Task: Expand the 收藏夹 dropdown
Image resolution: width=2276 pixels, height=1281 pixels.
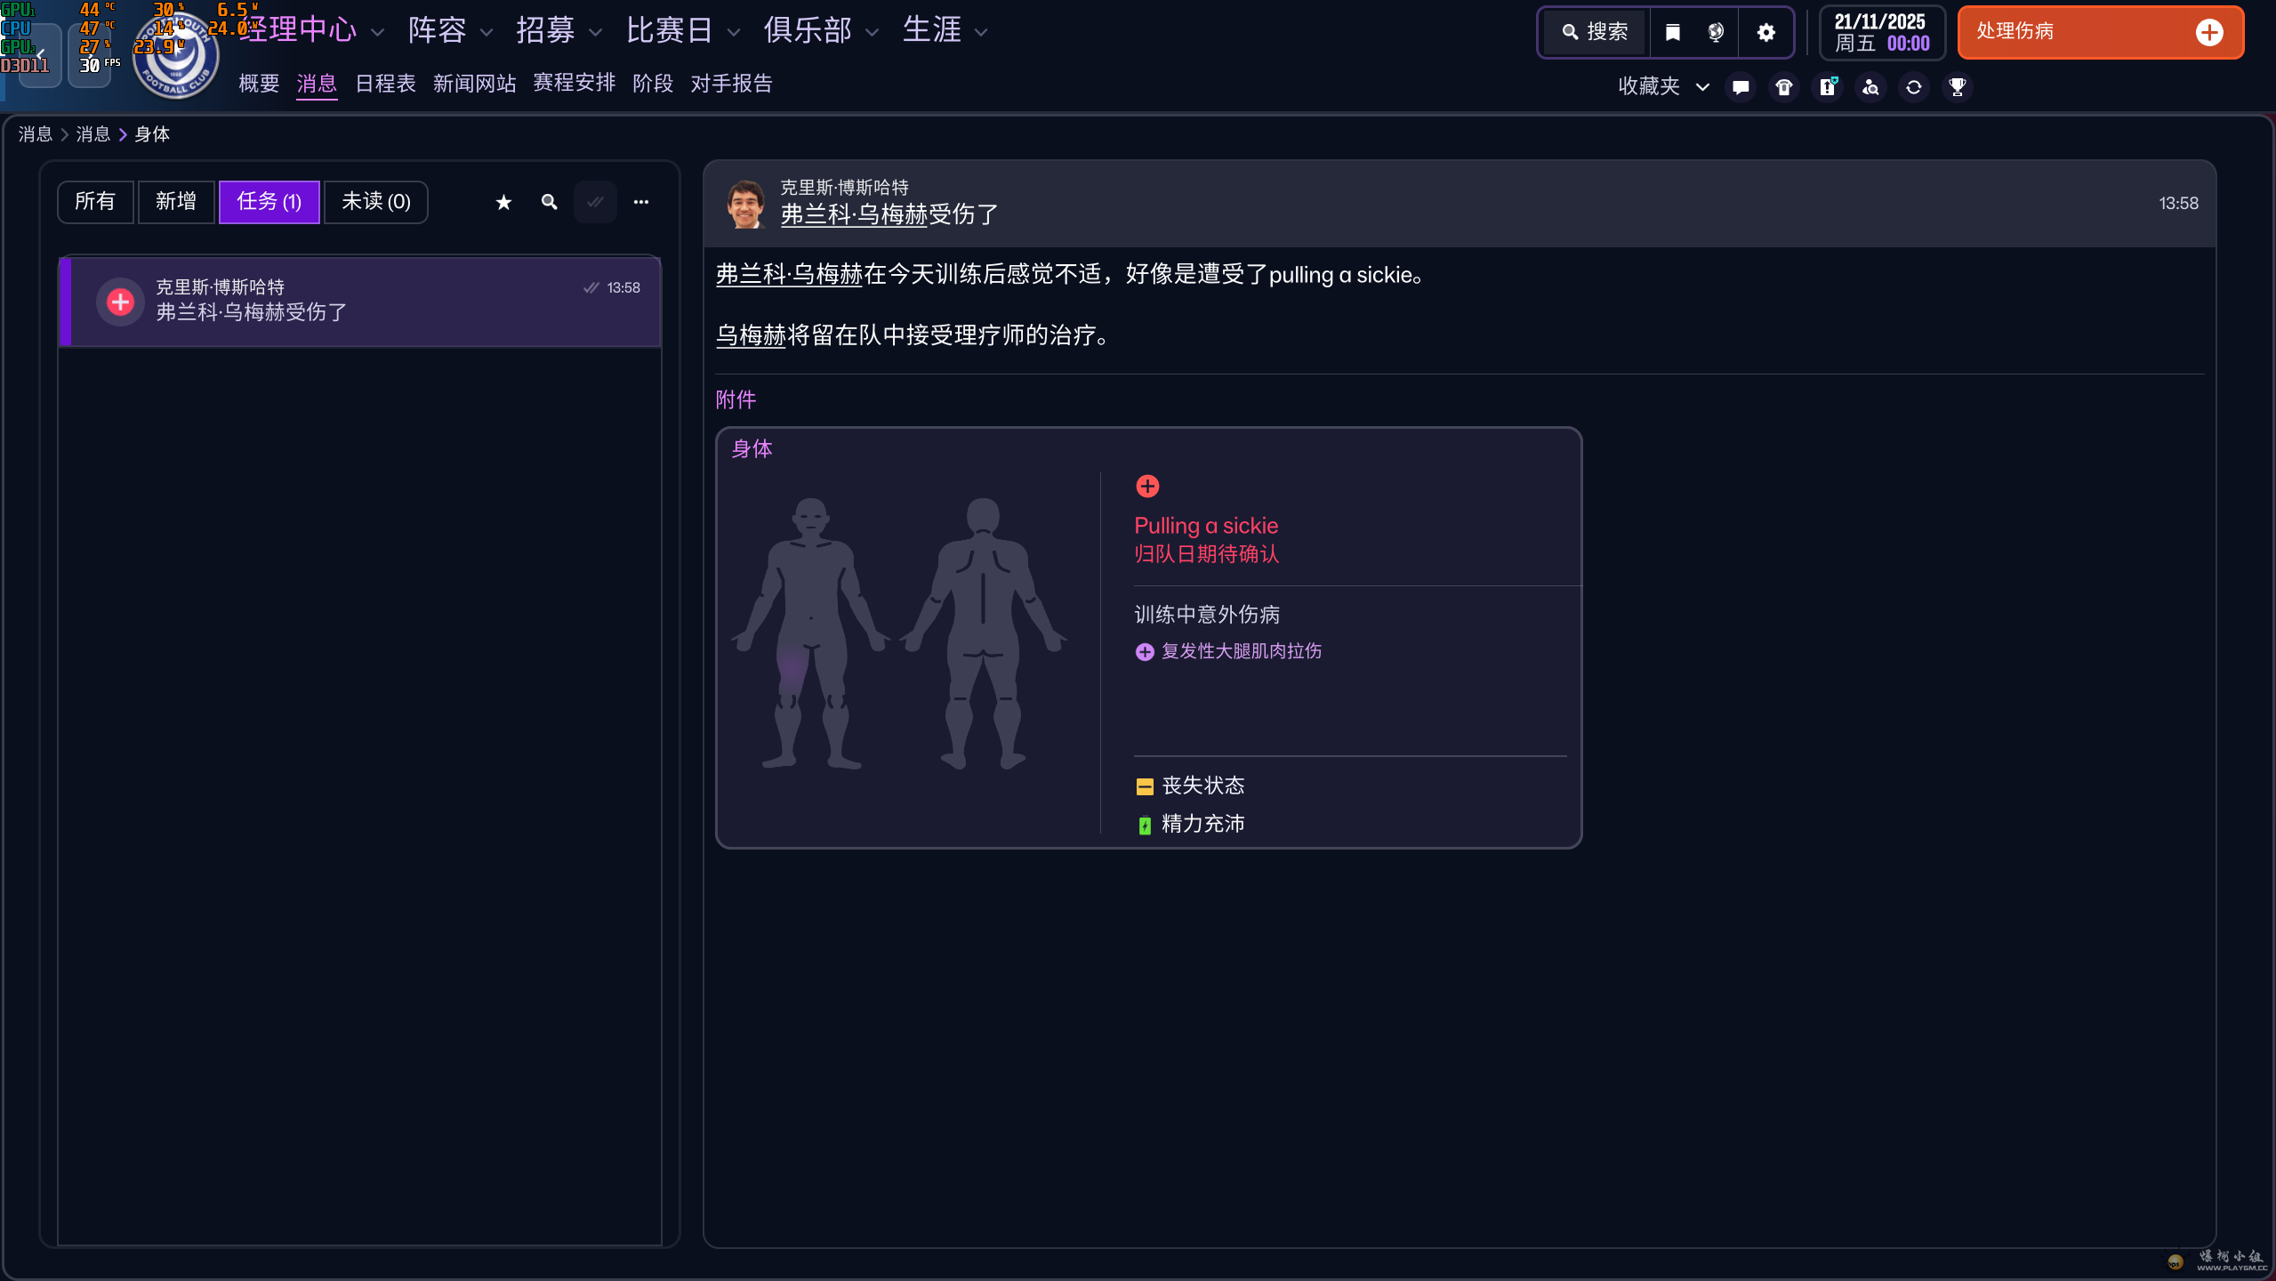Action: [1662, 86]
